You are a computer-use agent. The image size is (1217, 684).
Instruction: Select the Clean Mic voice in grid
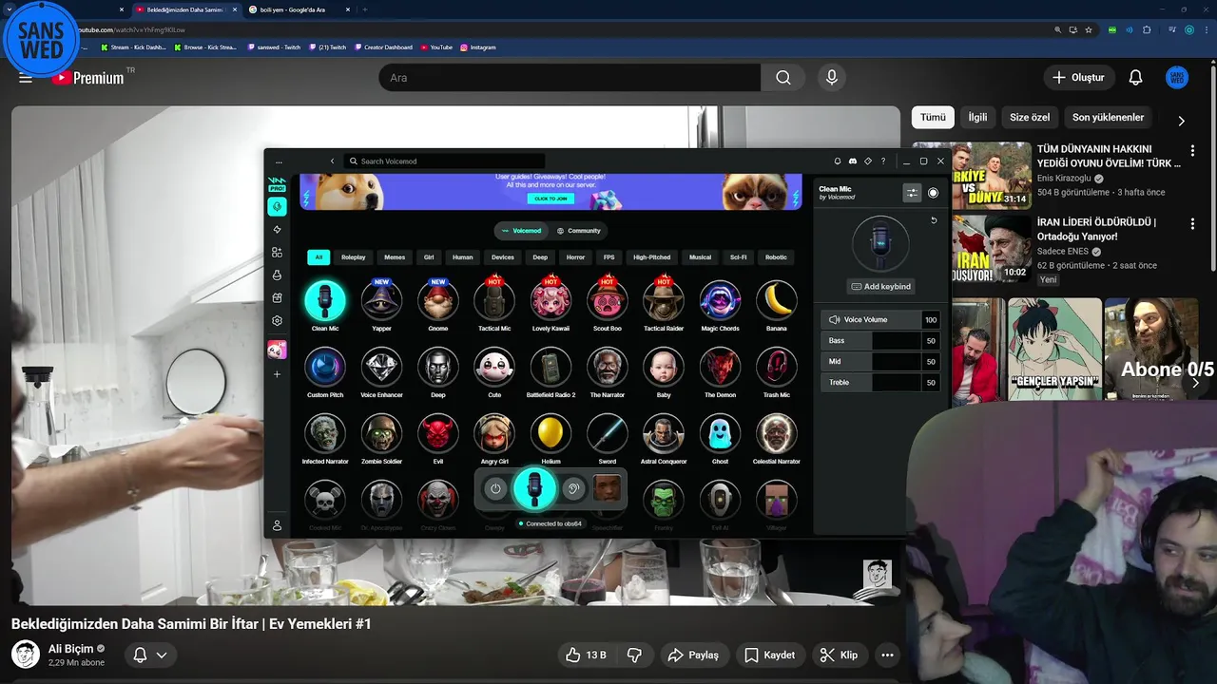point(325,301)
